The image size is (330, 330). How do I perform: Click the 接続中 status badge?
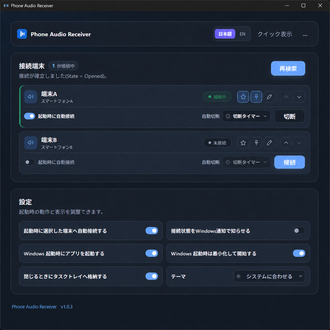[217, 97]
